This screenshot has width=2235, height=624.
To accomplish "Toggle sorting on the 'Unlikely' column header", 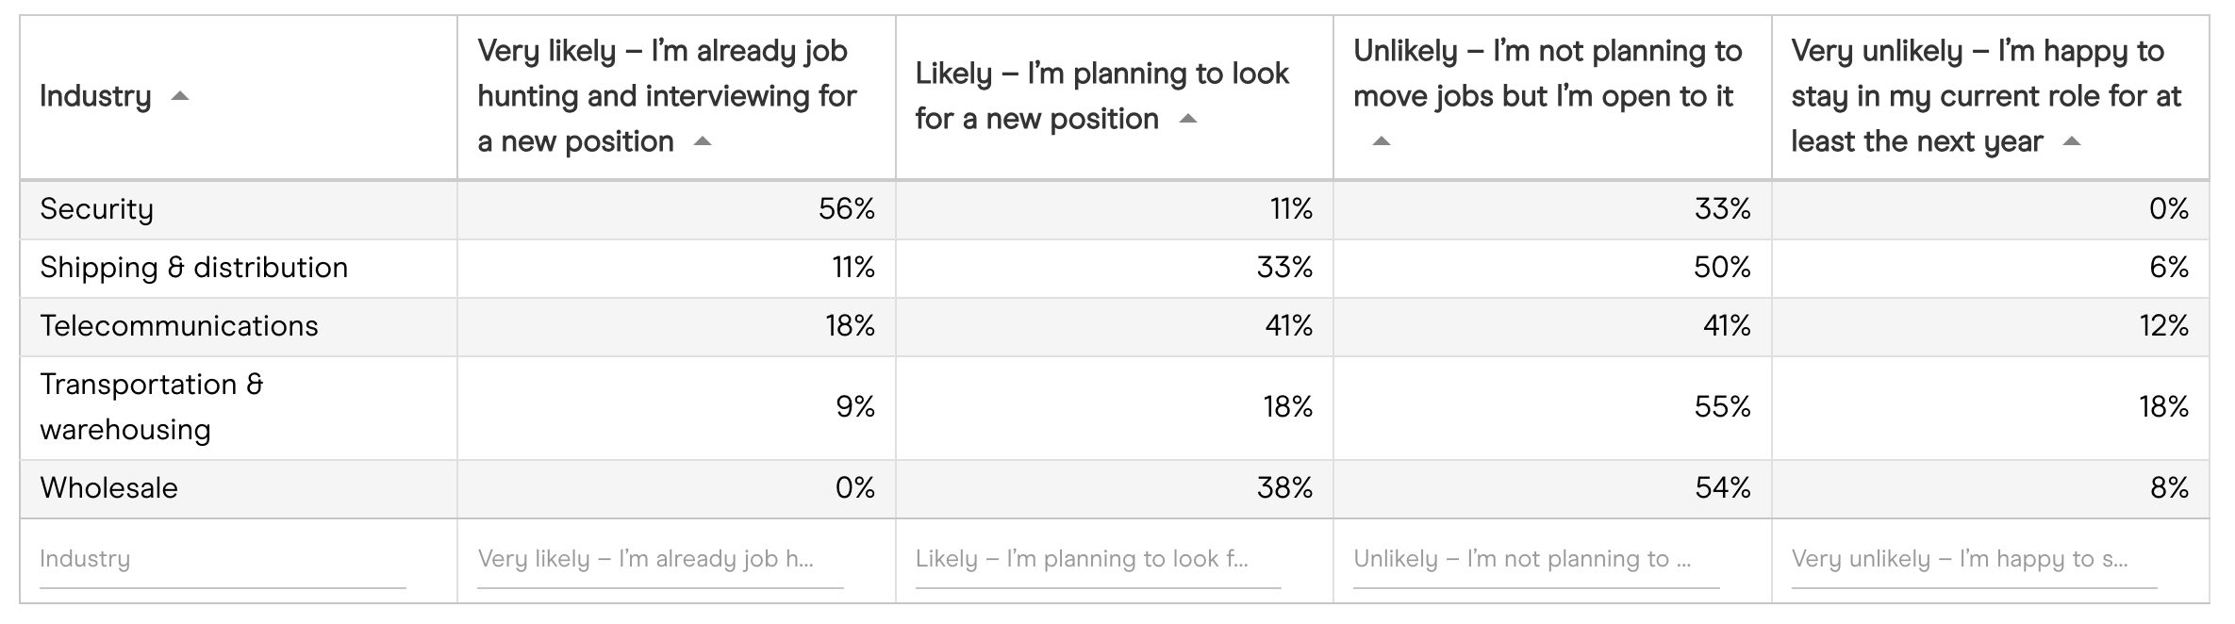I will (1379, 140).
